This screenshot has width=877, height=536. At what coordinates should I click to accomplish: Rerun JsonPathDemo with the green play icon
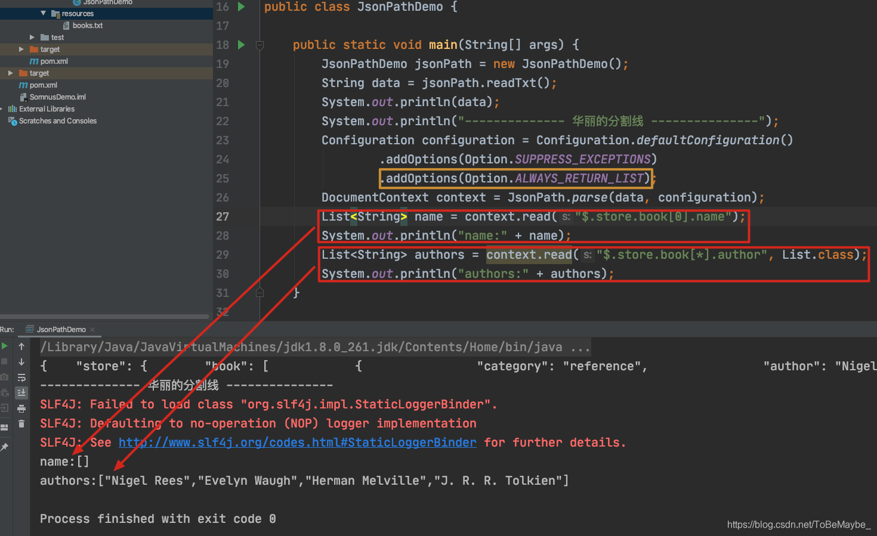(x=4, y=346)
